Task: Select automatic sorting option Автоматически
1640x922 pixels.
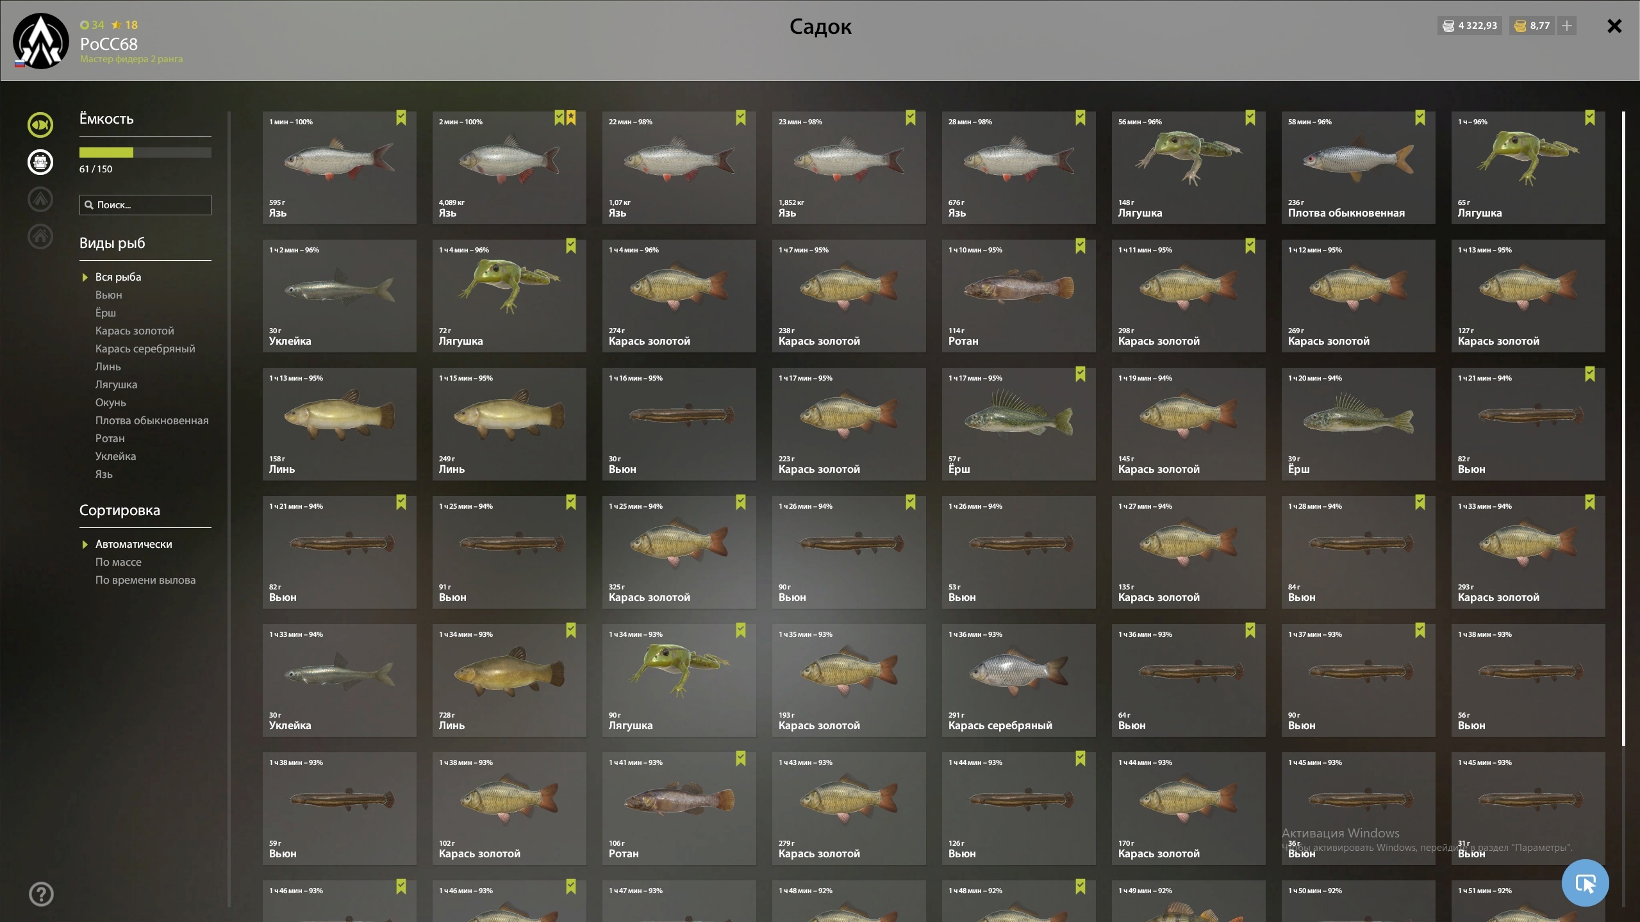Action: coord(134,544)
